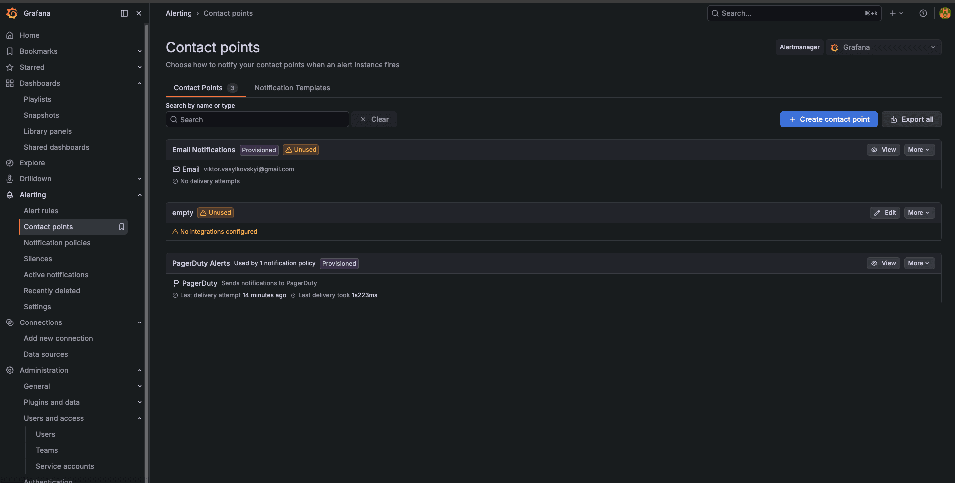Viewport: 955px width, 483px height.
Task: Click Export all button
Action: 911,119
